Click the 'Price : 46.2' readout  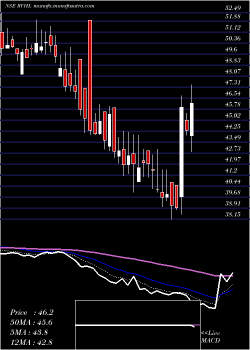31,312
